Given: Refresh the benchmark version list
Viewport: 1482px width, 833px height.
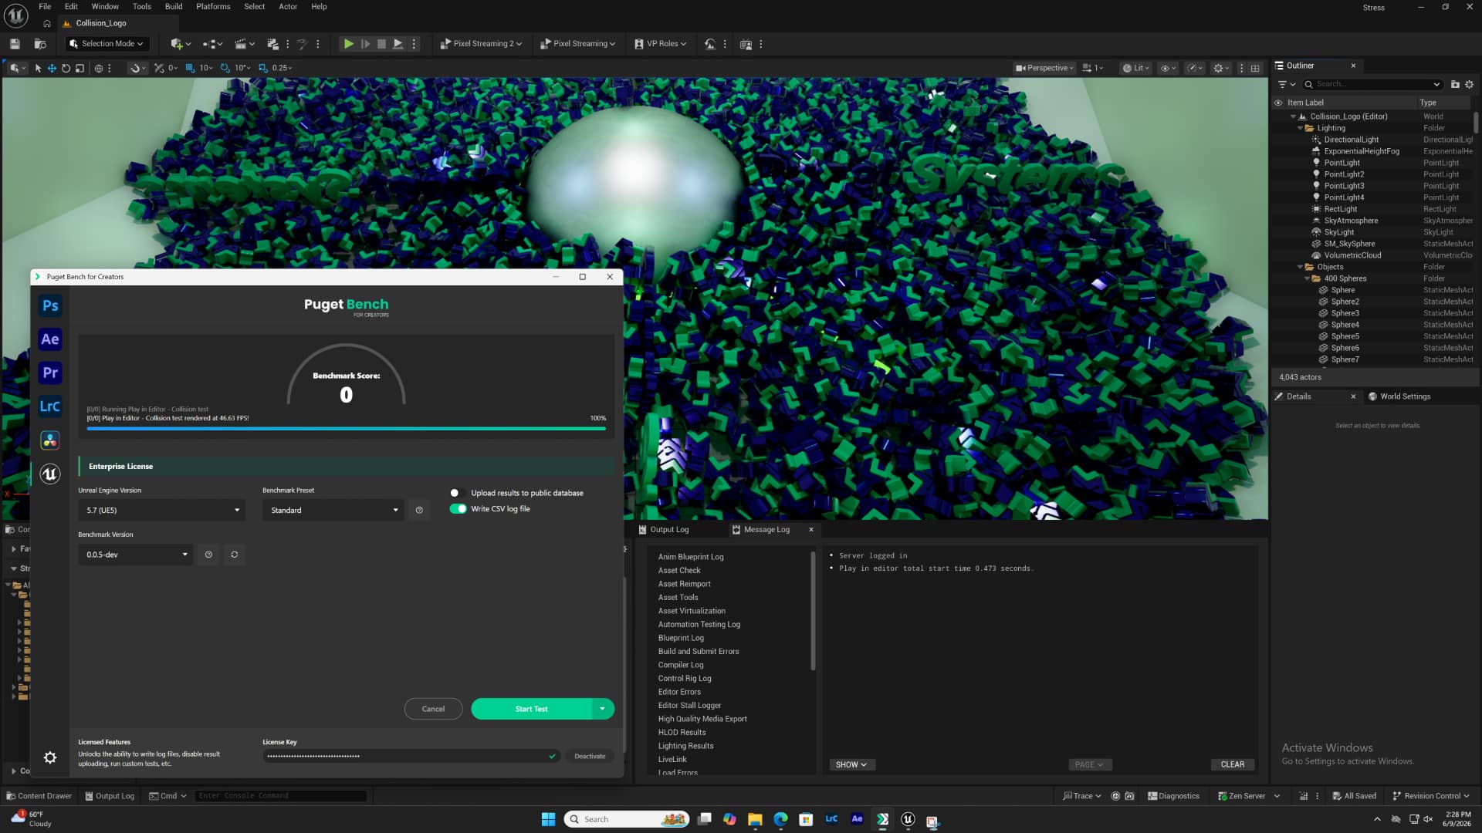Looking at the screenshot, I should [235, 555].
